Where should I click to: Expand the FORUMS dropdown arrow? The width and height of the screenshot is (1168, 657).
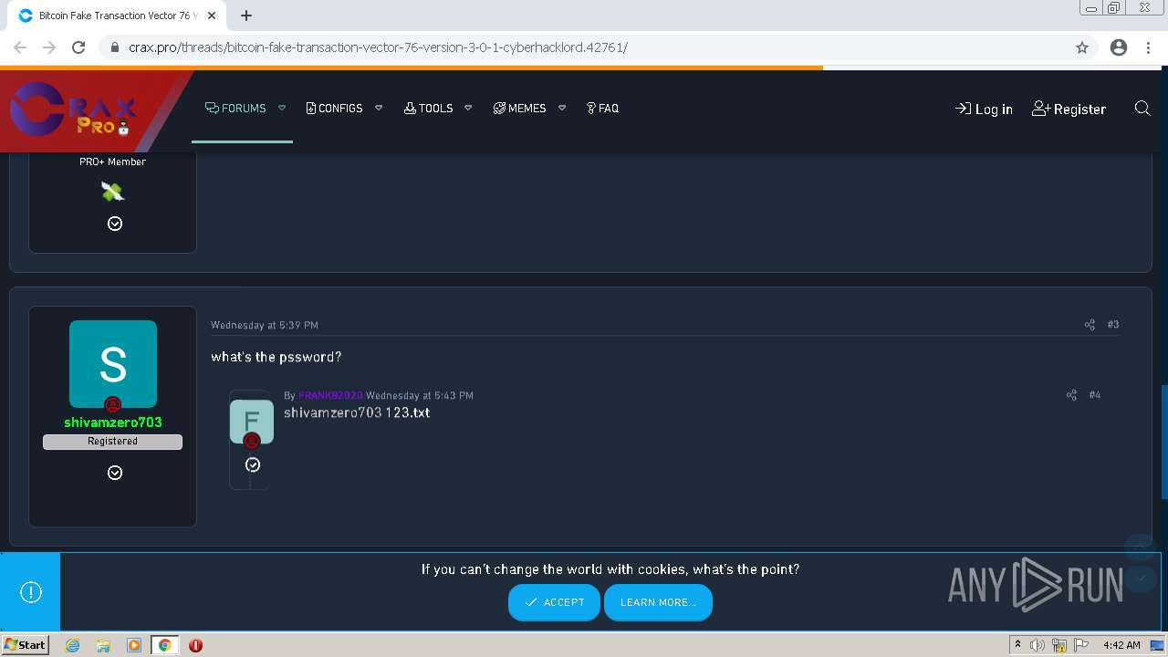(282, 108)
